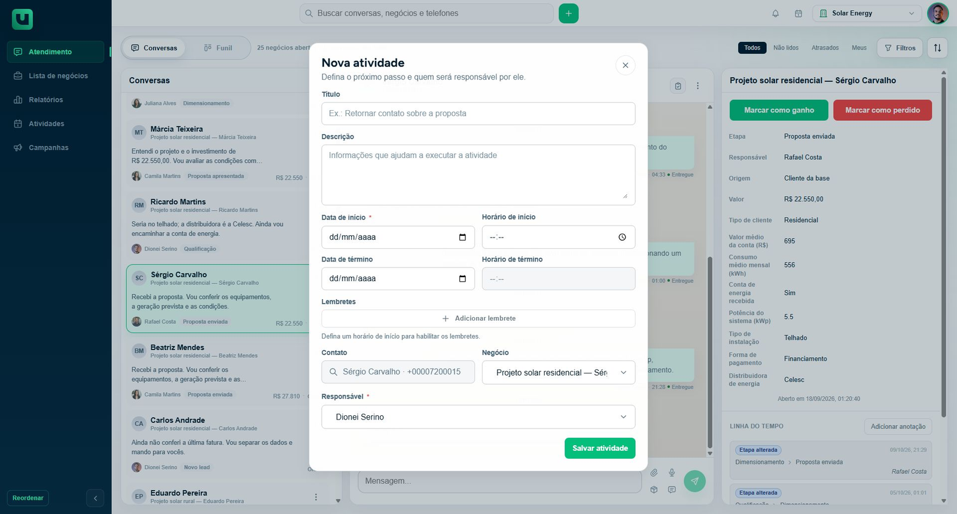Click Adicionar anotação button
957x514 pixels.
898,427
